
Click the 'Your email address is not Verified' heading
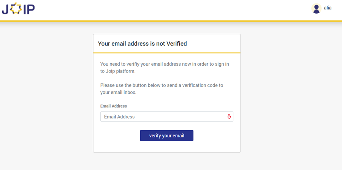tap(142, 44)
